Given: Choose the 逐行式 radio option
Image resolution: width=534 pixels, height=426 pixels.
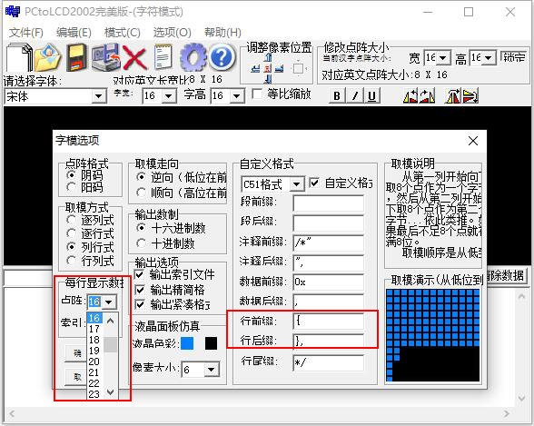Looking at the screenshot, I should (x=71, y=233).
